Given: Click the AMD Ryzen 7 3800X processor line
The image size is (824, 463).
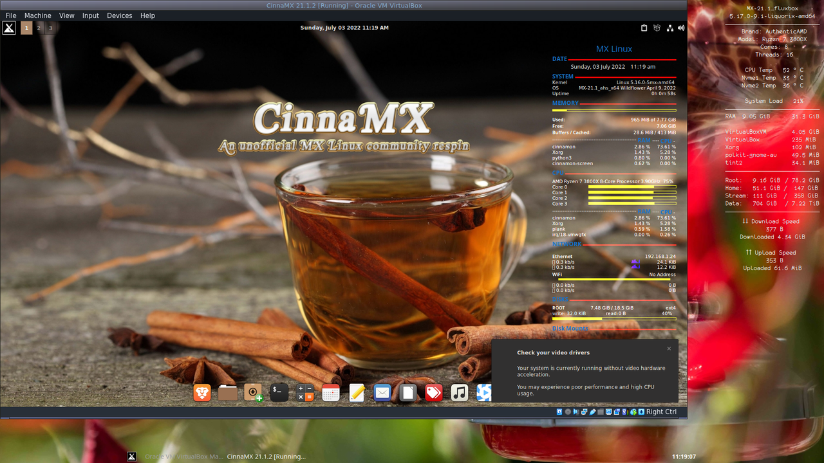Looking at the screenshot, I should (x=613, y=181).
